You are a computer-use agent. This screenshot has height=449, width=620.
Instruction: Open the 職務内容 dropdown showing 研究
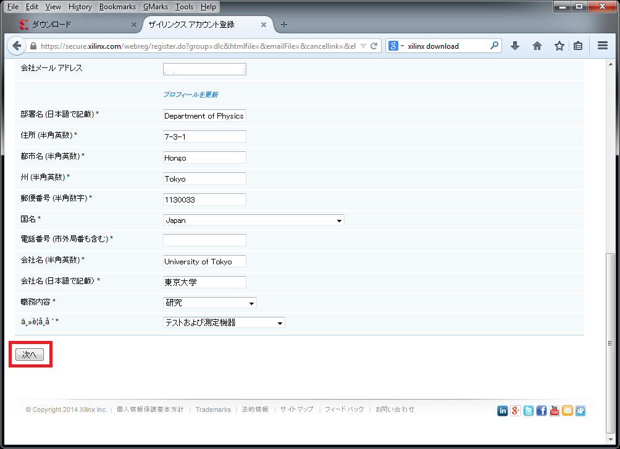pos(209,303)
